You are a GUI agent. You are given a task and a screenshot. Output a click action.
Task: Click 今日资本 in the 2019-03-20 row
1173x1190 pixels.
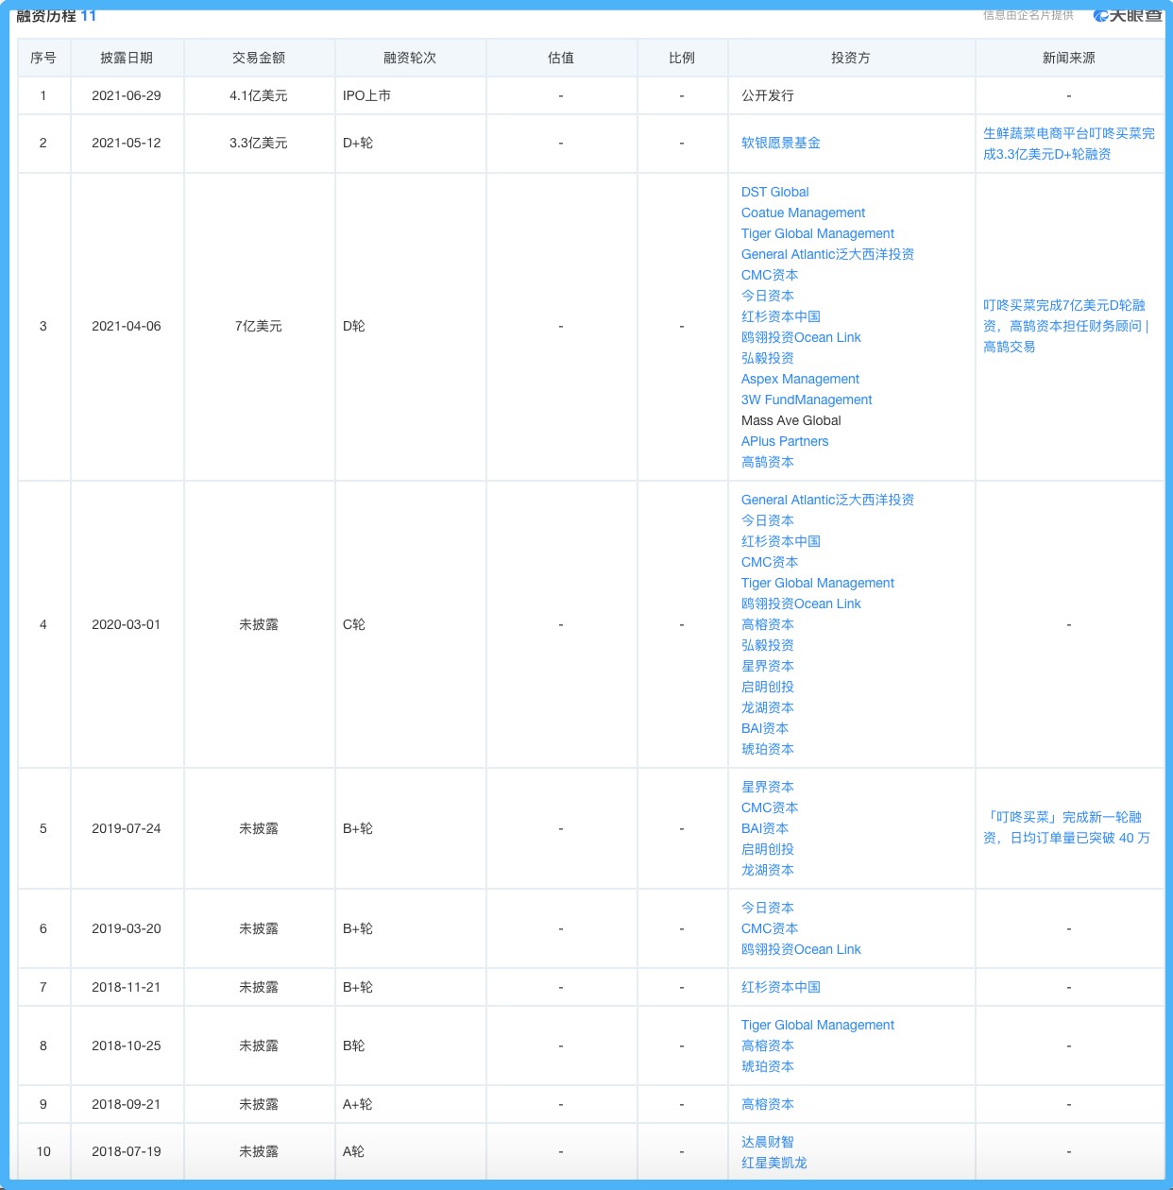[x=767, y=908]
